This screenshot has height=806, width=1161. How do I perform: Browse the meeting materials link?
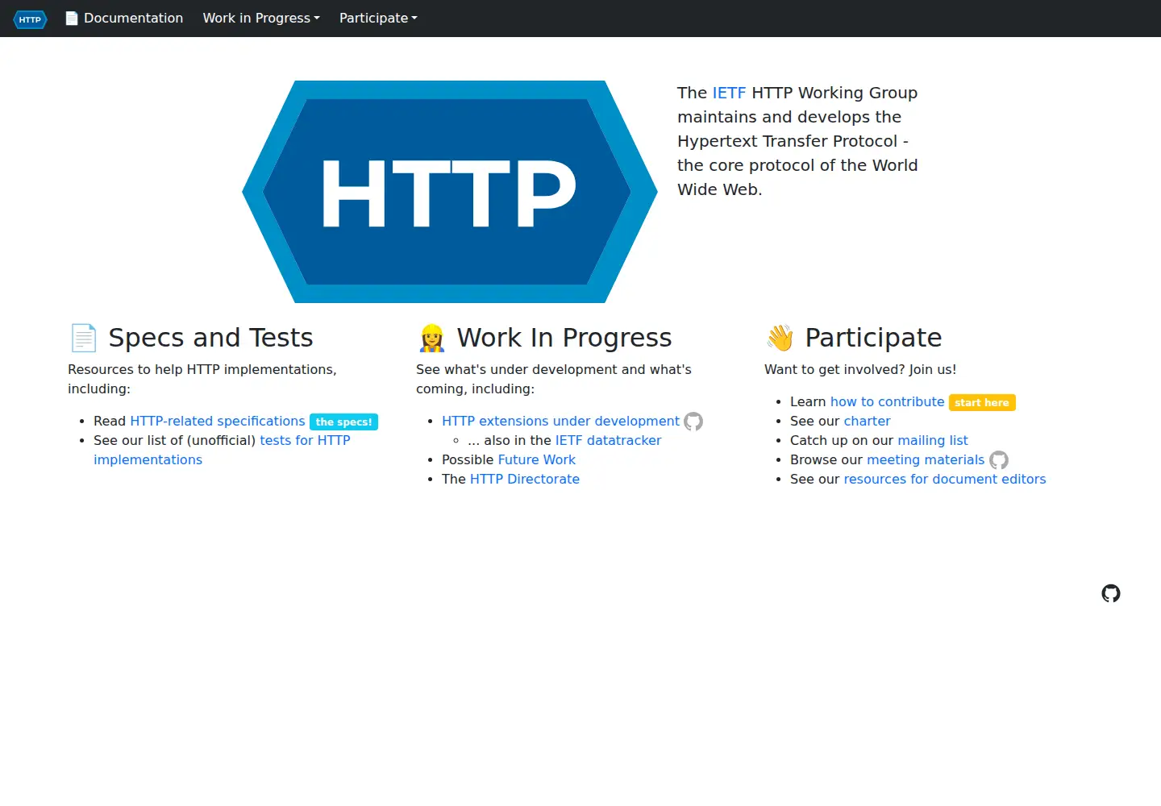[926, 459]
